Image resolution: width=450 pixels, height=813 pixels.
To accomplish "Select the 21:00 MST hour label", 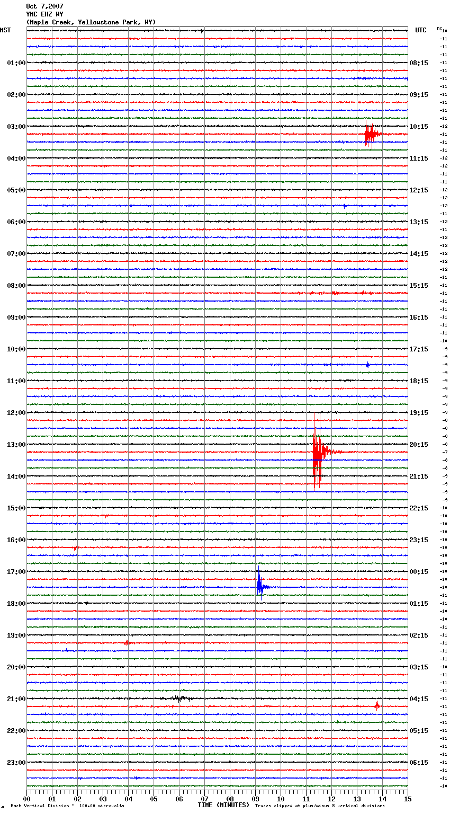I will 16,699.
